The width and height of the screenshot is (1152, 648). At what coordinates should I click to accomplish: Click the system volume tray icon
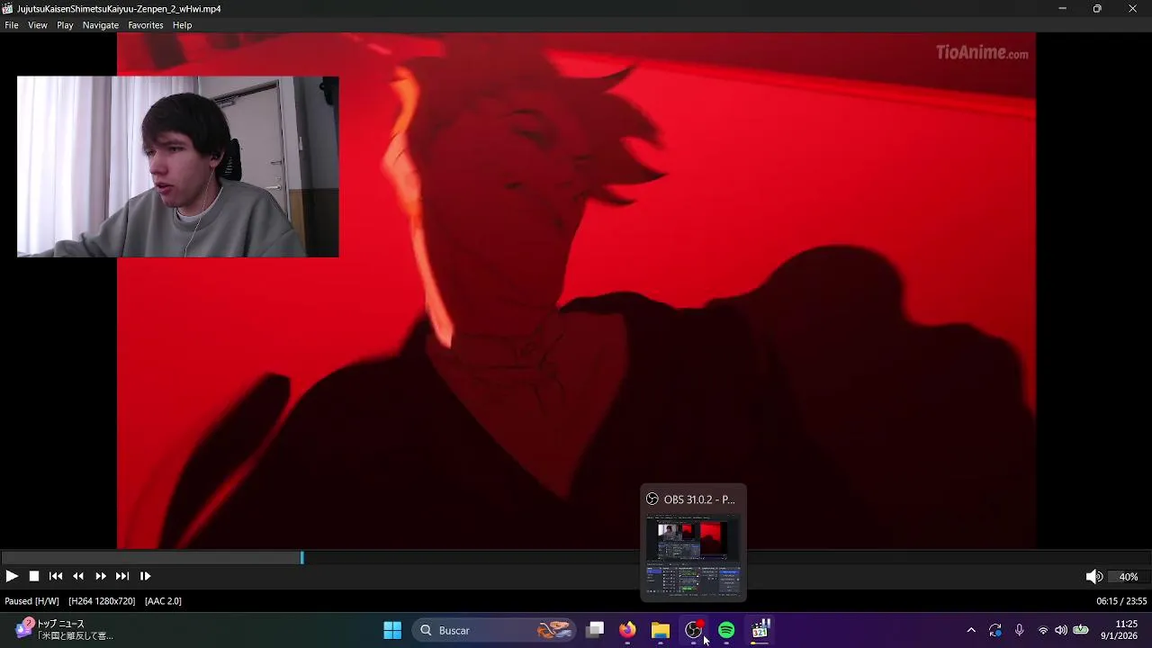pos(1061,630)
